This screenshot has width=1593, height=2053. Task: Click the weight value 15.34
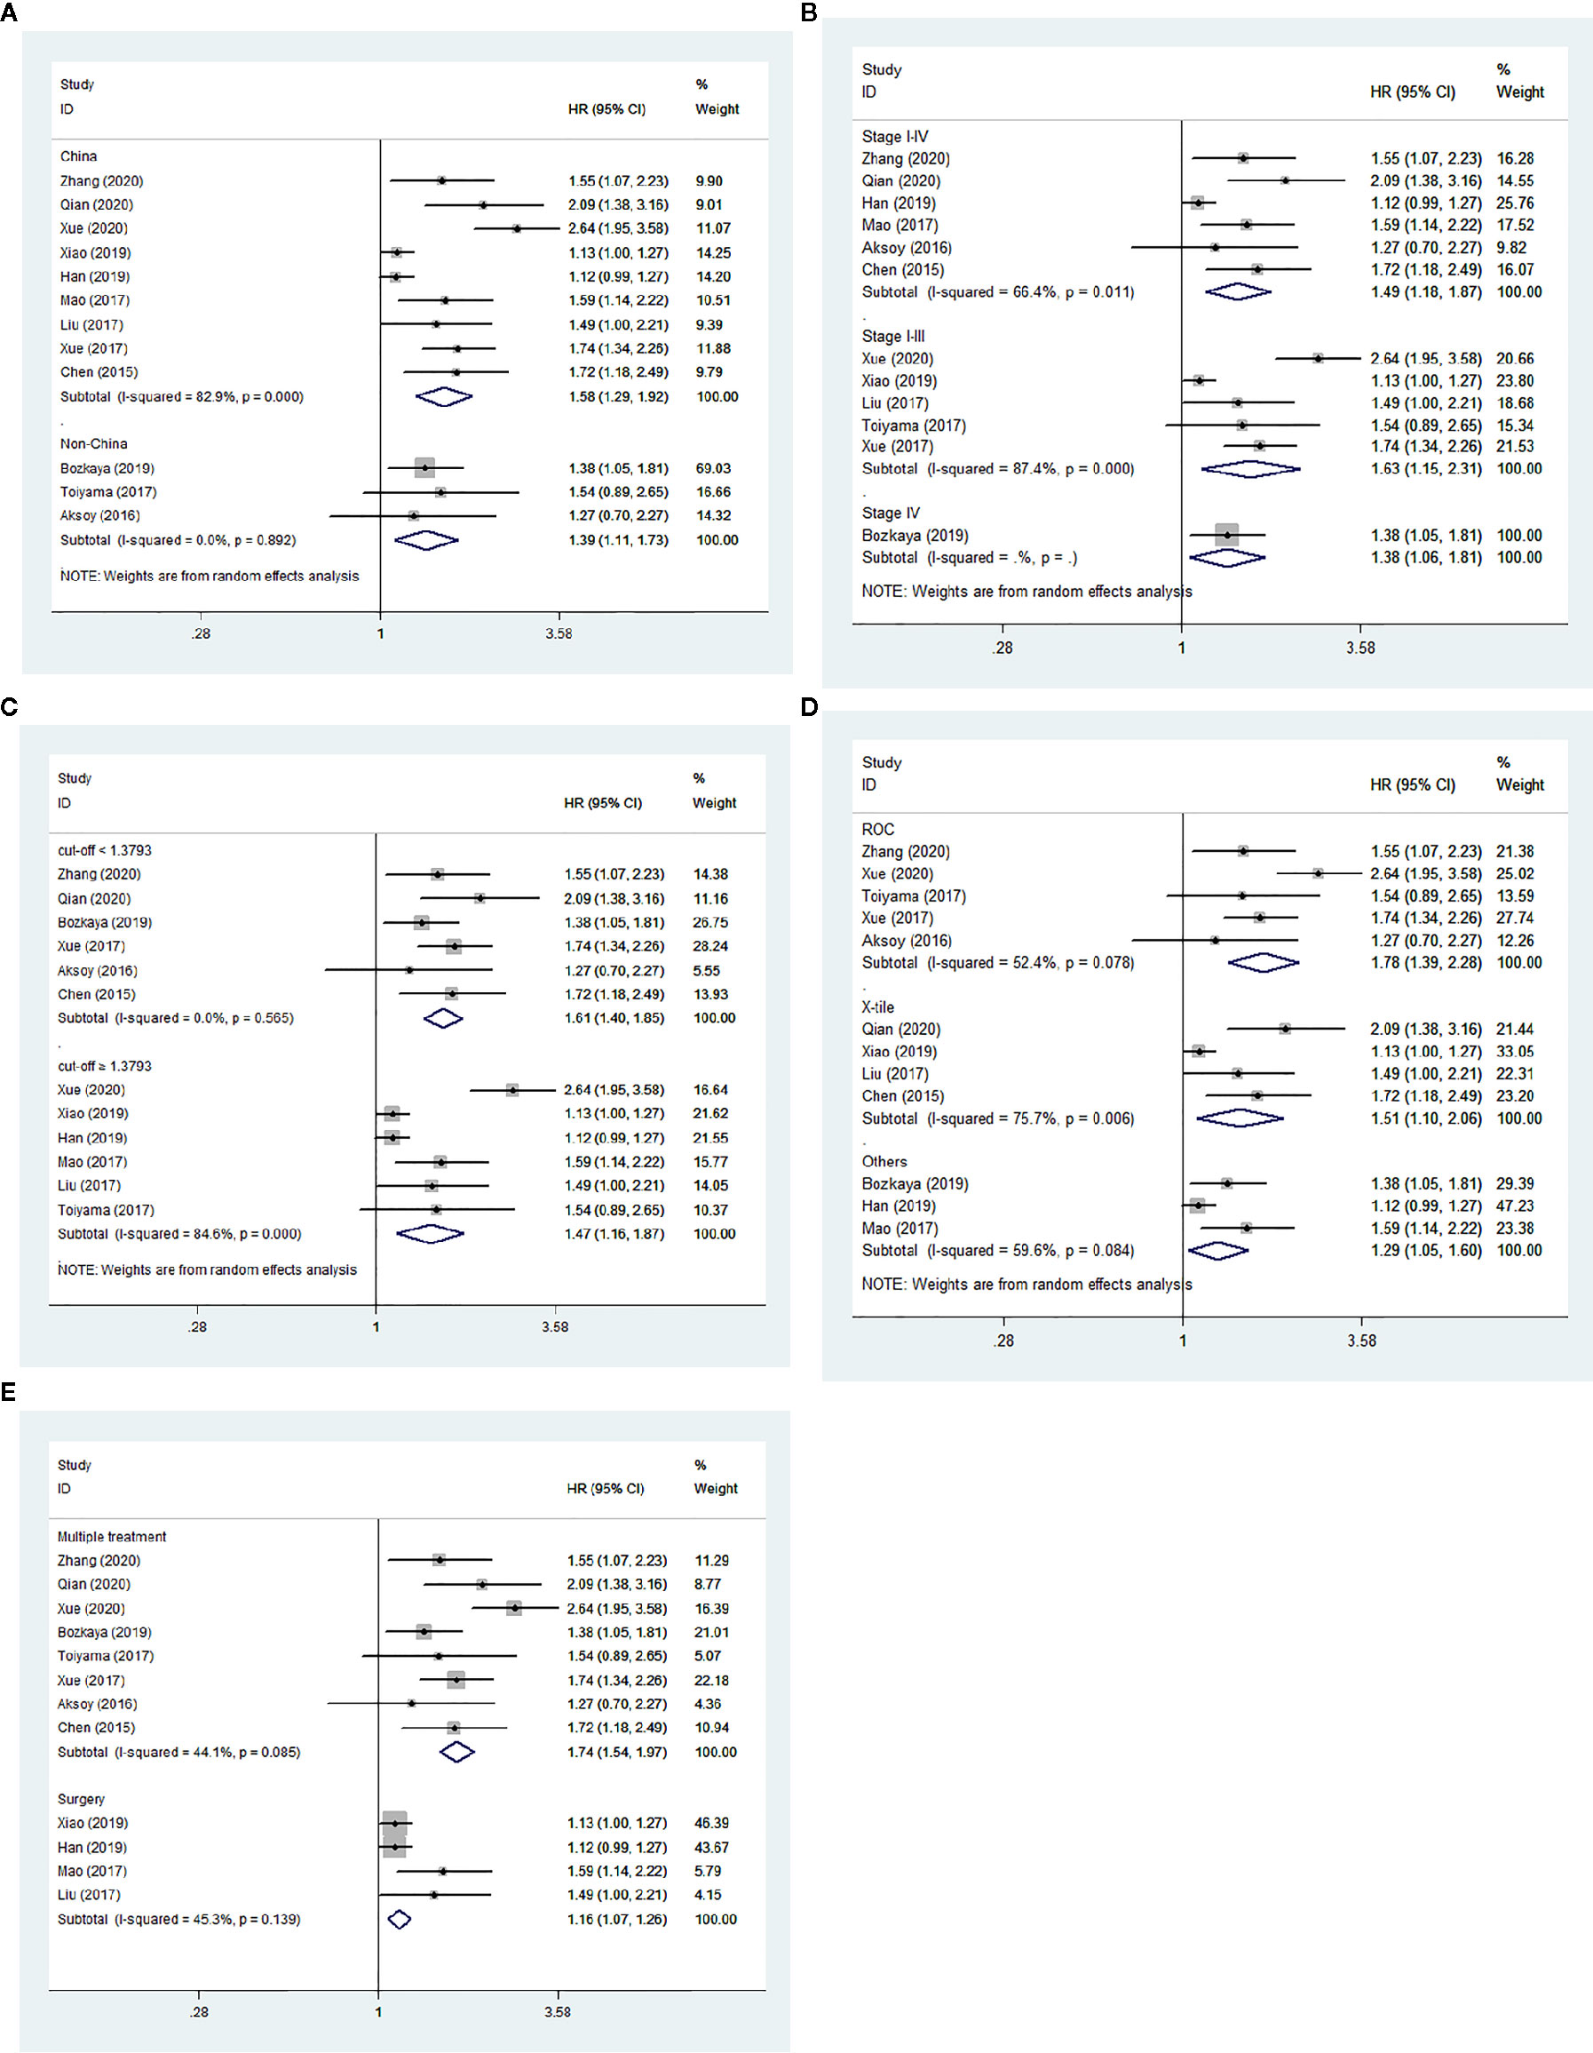point(1515,426)
